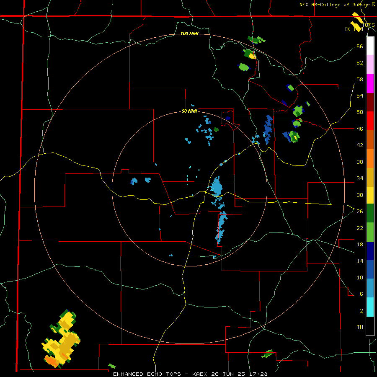Click the 46 scale label
The height and width of the screenshot is (377, 377).
coord(360,129)
